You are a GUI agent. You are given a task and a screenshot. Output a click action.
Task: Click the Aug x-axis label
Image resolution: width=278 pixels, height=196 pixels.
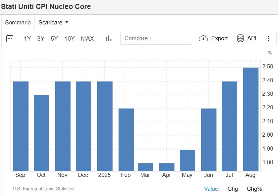[250, 175]
